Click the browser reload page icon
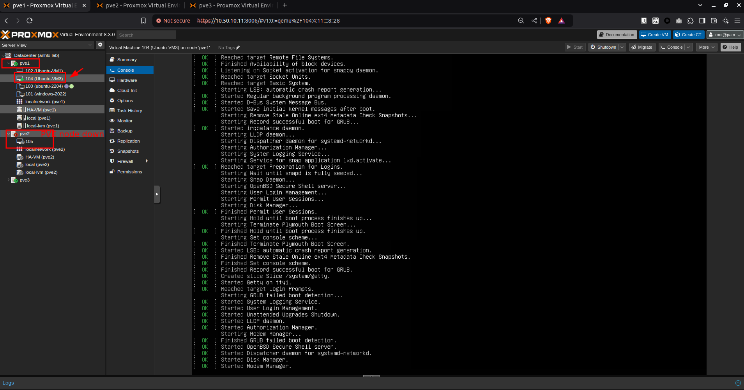Screen dimensions: 744x390 pos(30,21)
